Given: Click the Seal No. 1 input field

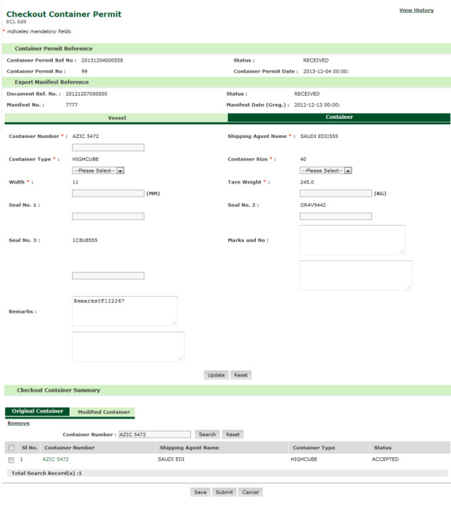Looking at the screenshot, I should point(108,216).
